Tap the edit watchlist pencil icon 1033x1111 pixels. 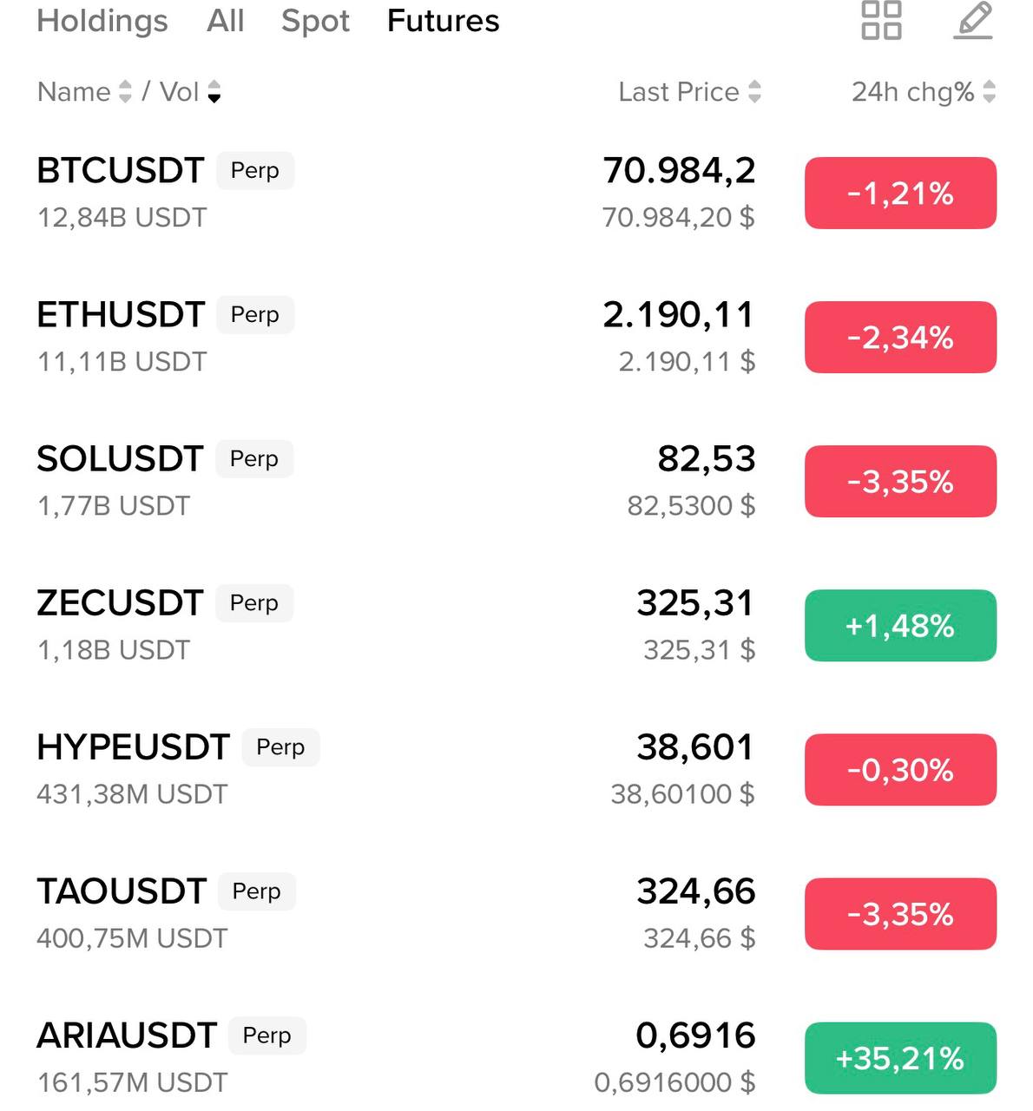point(973,21)
